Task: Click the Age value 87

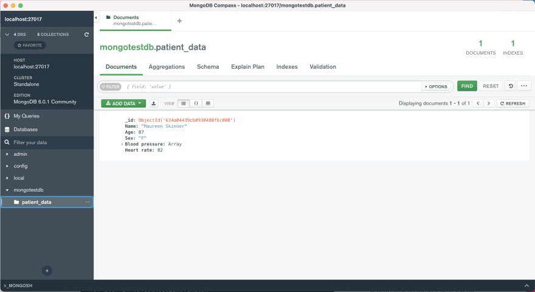Action: click(141, 132)
